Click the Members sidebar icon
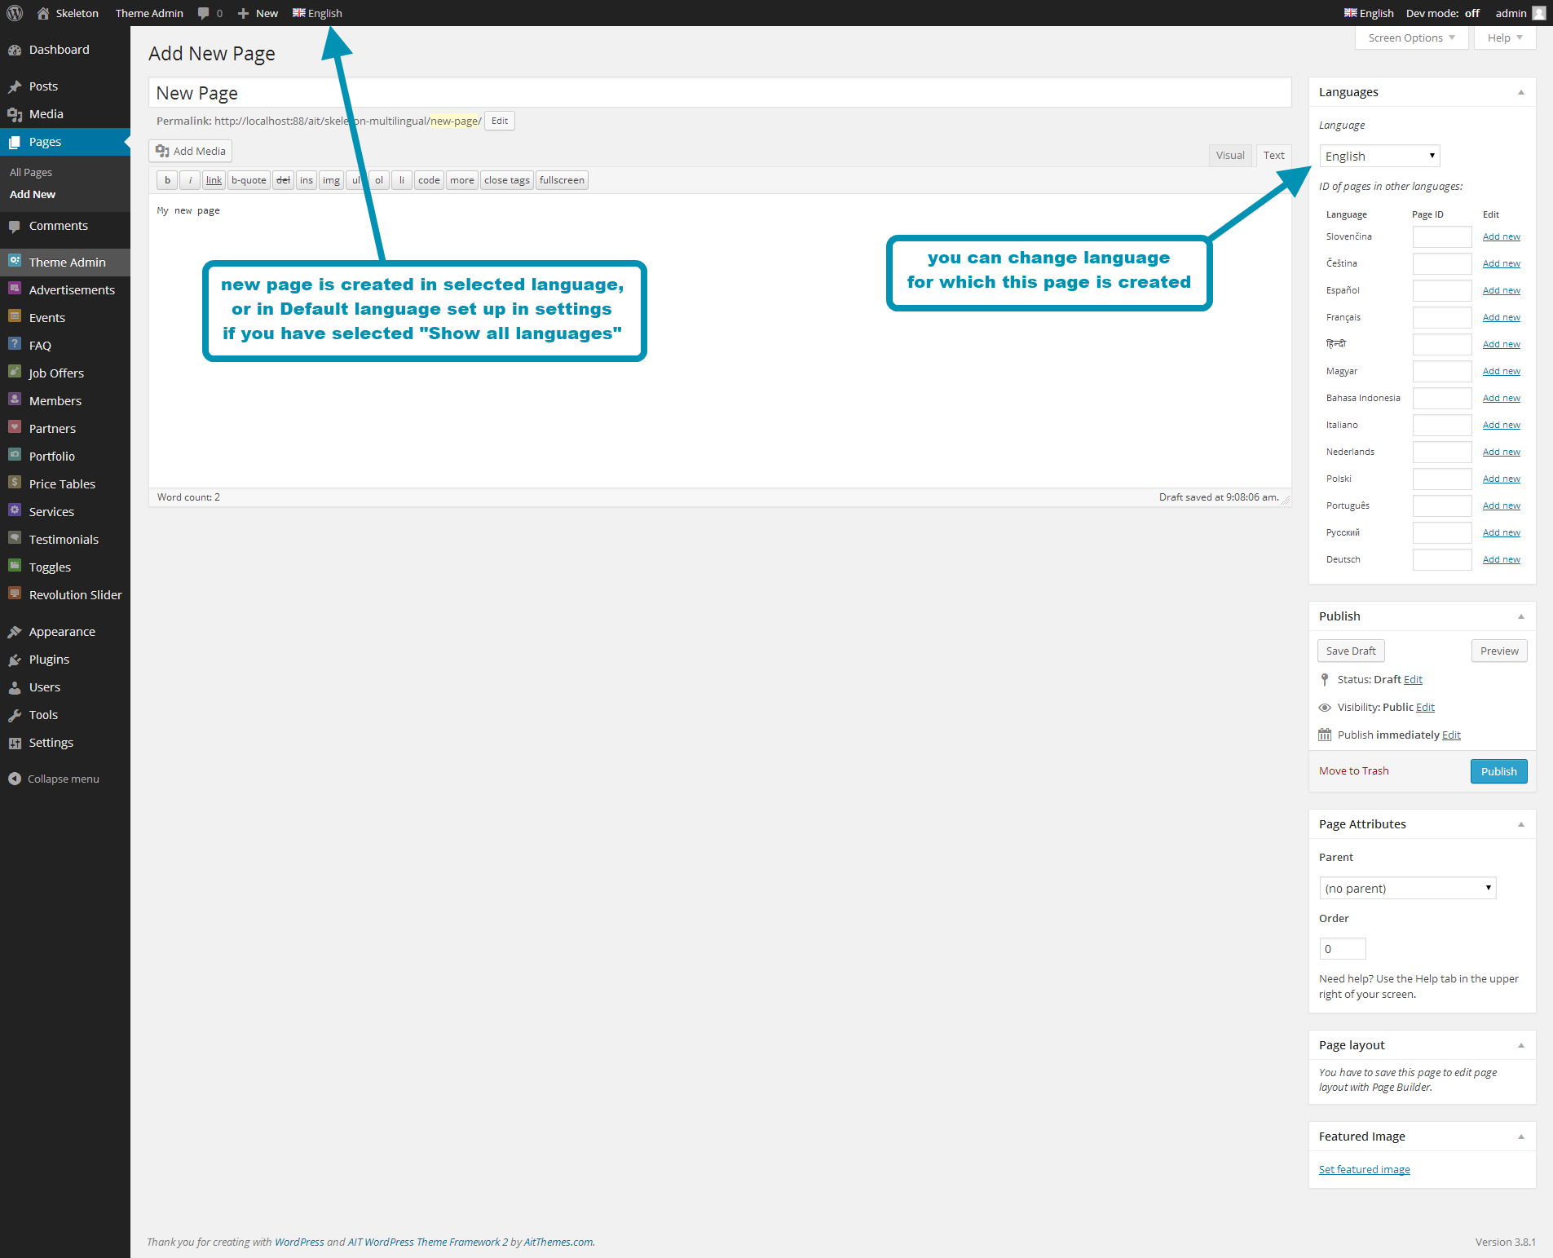Screen dimensions: 1553x1258 (x=15, y=399)
